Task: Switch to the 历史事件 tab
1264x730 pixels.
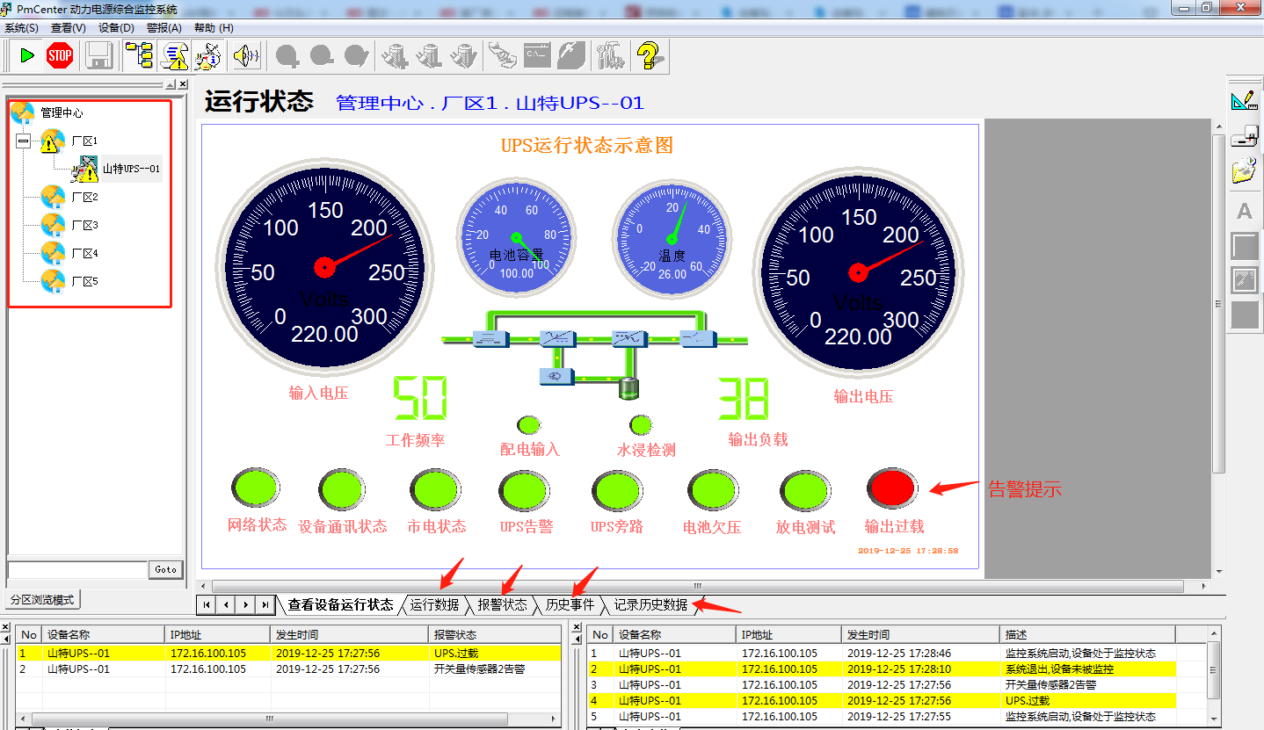Action: click(570, 605)
